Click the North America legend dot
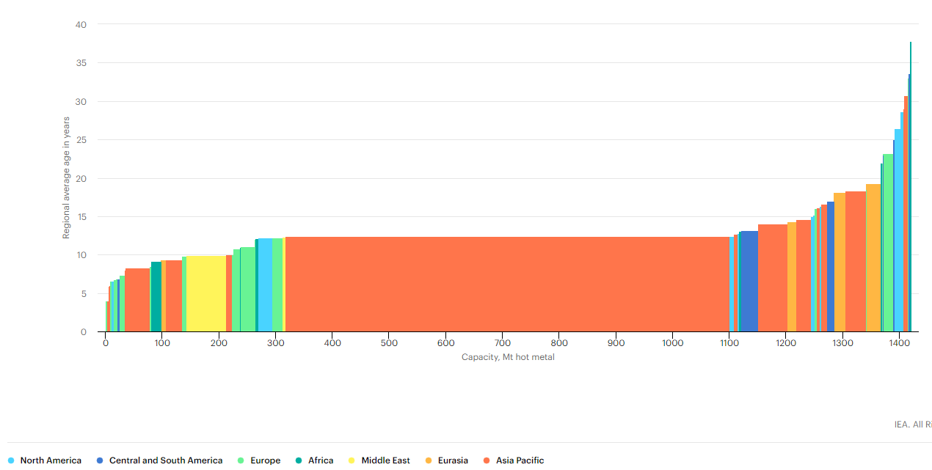Image resolution: width=932 pixels, height=470 pixels. [11, 460]
